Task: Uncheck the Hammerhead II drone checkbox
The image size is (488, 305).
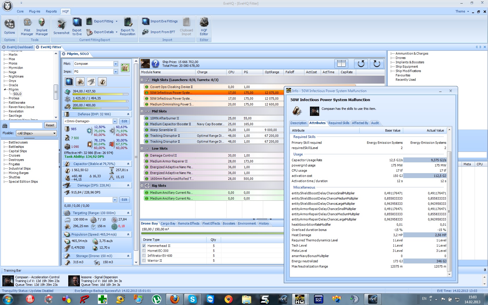Action: pyautogui.click(x=144, y=246)
